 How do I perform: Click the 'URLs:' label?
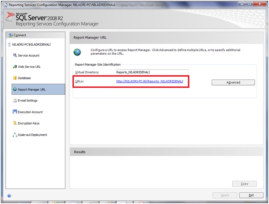pos(79,82)
